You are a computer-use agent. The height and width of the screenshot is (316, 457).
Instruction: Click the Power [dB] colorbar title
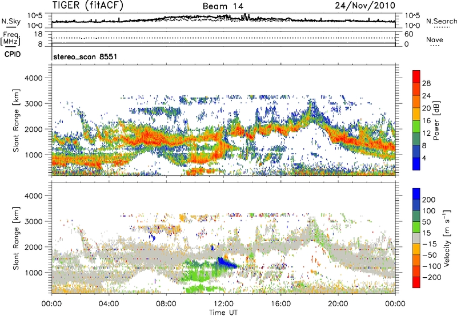[x=436, y=120]
